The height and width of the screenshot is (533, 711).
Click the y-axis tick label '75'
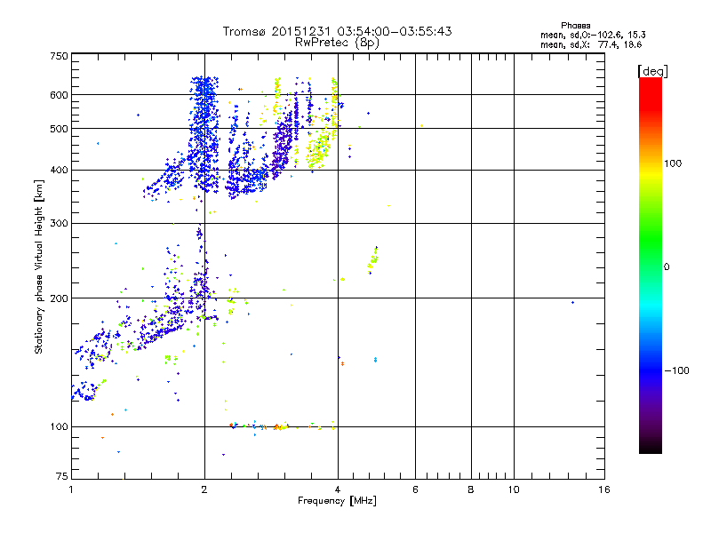pos(61,476)
